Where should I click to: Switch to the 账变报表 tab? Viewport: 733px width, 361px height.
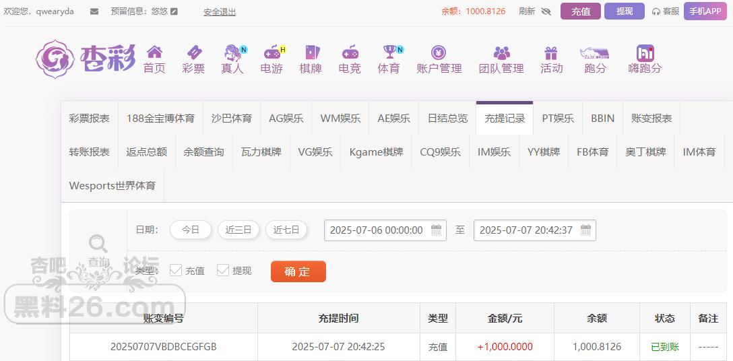pos(651,118)
